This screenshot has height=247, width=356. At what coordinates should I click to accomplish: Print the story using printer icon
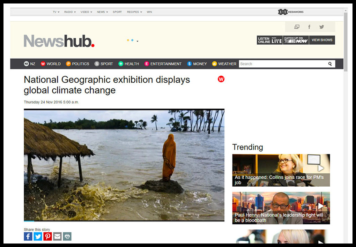67,236
